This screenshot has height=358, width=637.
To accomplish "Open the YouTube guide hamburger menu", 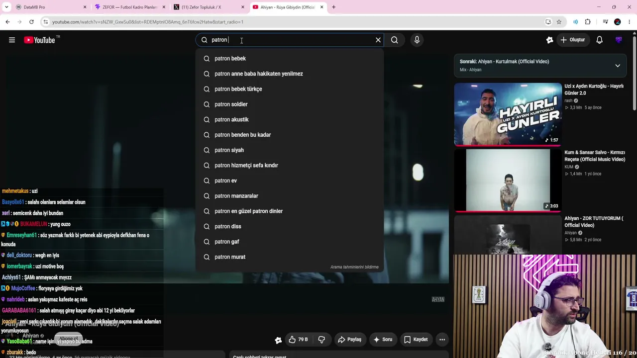I will (x=12, y=40).
